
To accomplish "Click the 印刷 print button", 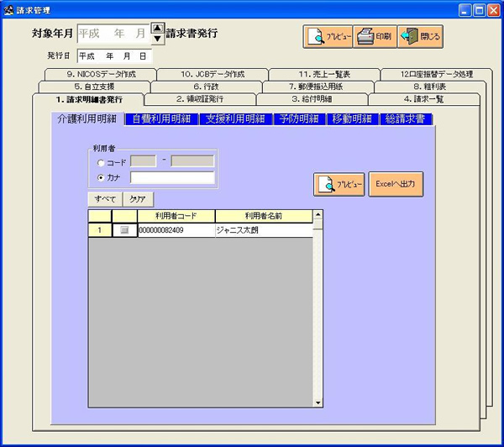I will pyautogui.click(x=375, y=37).
